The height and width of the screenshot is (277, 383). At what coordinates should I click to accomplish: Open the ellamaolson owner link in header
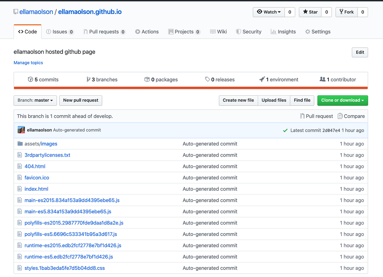tap(36, 12)
